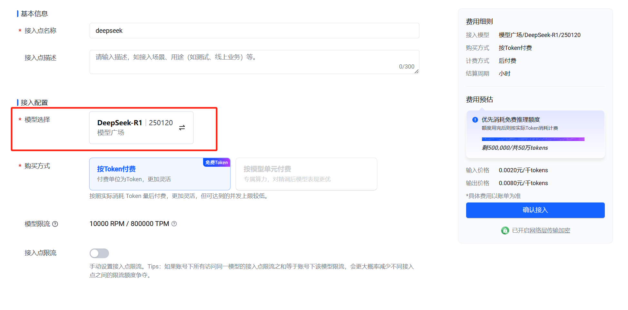The image size is (628, 310).
Task: Click the description box resize handle
Action: coord(417,71)
